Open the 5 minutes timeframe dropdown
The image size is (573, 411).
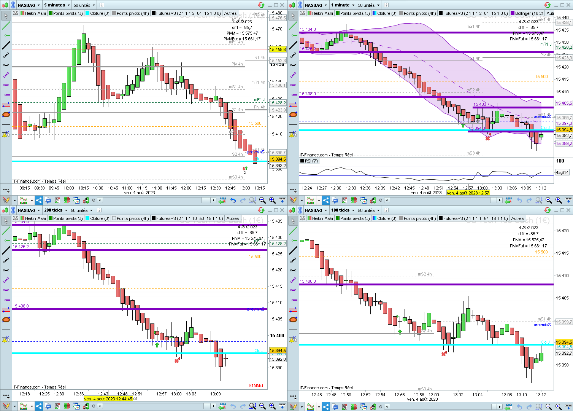tap(57, 5)
